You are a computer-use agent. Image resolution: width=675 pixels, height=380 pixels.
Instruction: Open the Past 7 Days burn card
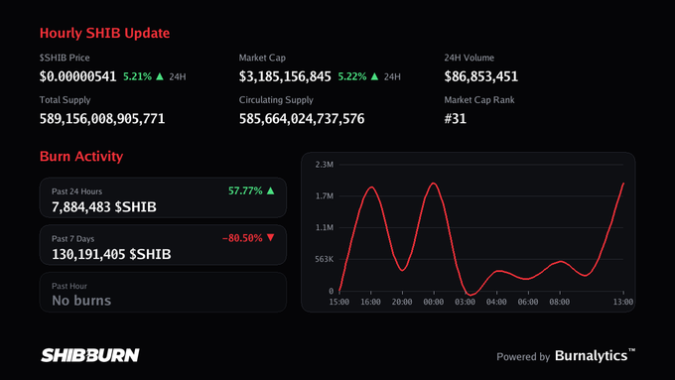point(163,245)
